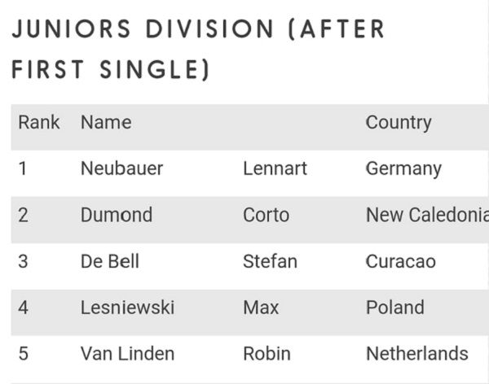Click the Netherlands country cell
This screenshot has height=384, width=489.
pyautogui.click(x=417, y=354)
